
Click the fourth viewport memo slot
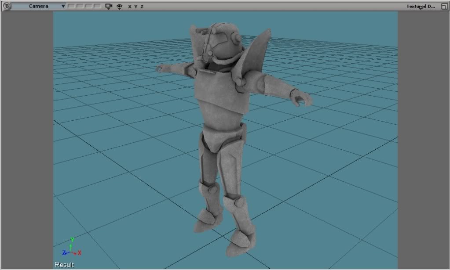(x=97, y=6)
